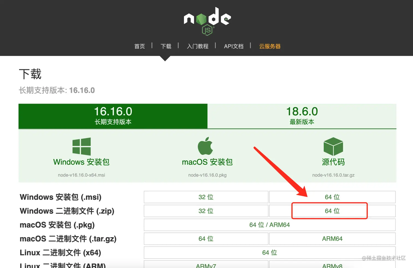Click the macOS 二进制文件 (.tar.gz) row label
Screen dimensions: 413x268
tap(68, 239)
